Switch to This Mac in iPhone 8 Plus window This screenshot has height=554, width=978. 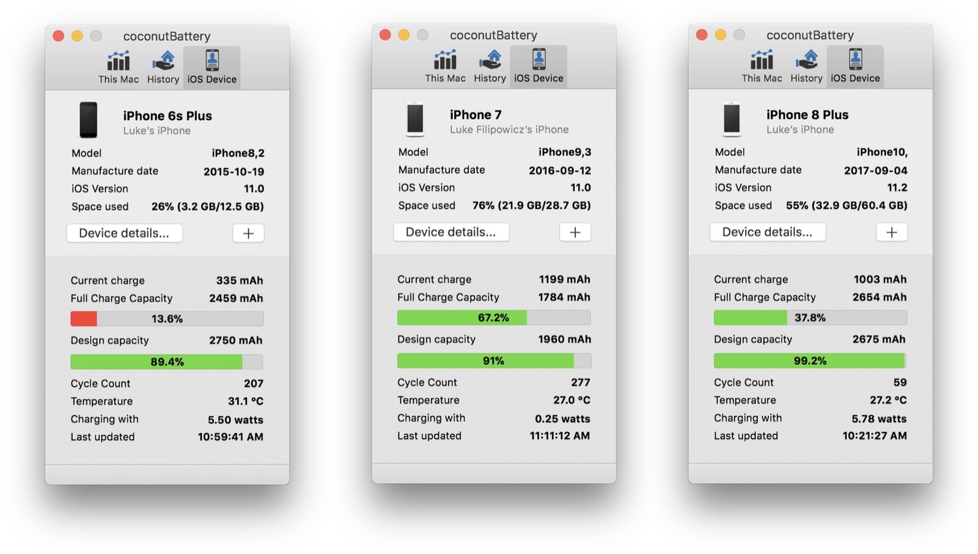[x=762, y=66]
